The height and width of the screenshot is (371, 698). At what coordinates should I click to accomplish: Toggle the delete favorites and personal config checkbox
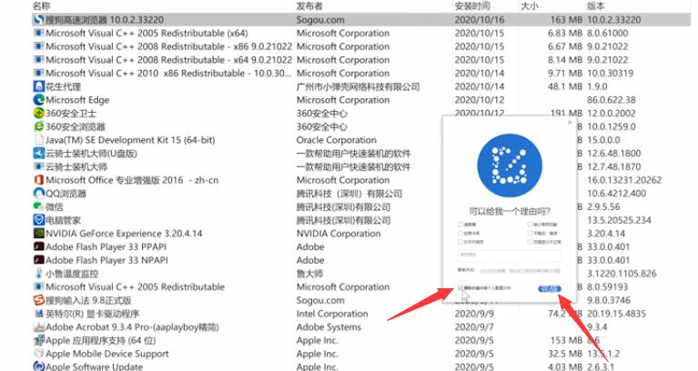(460, 288)
